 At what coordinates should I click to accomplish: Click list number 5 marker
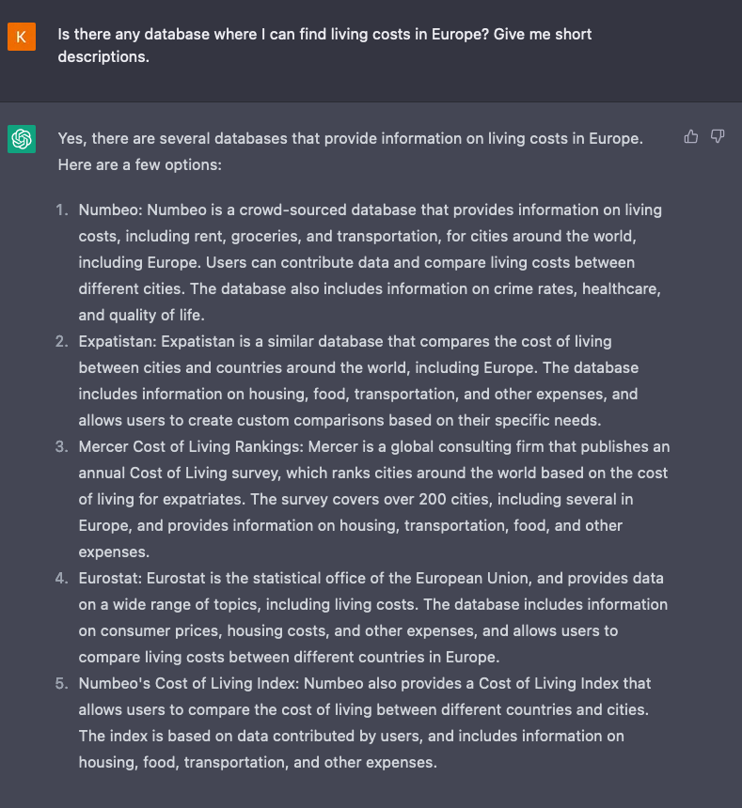pos(62,683)
